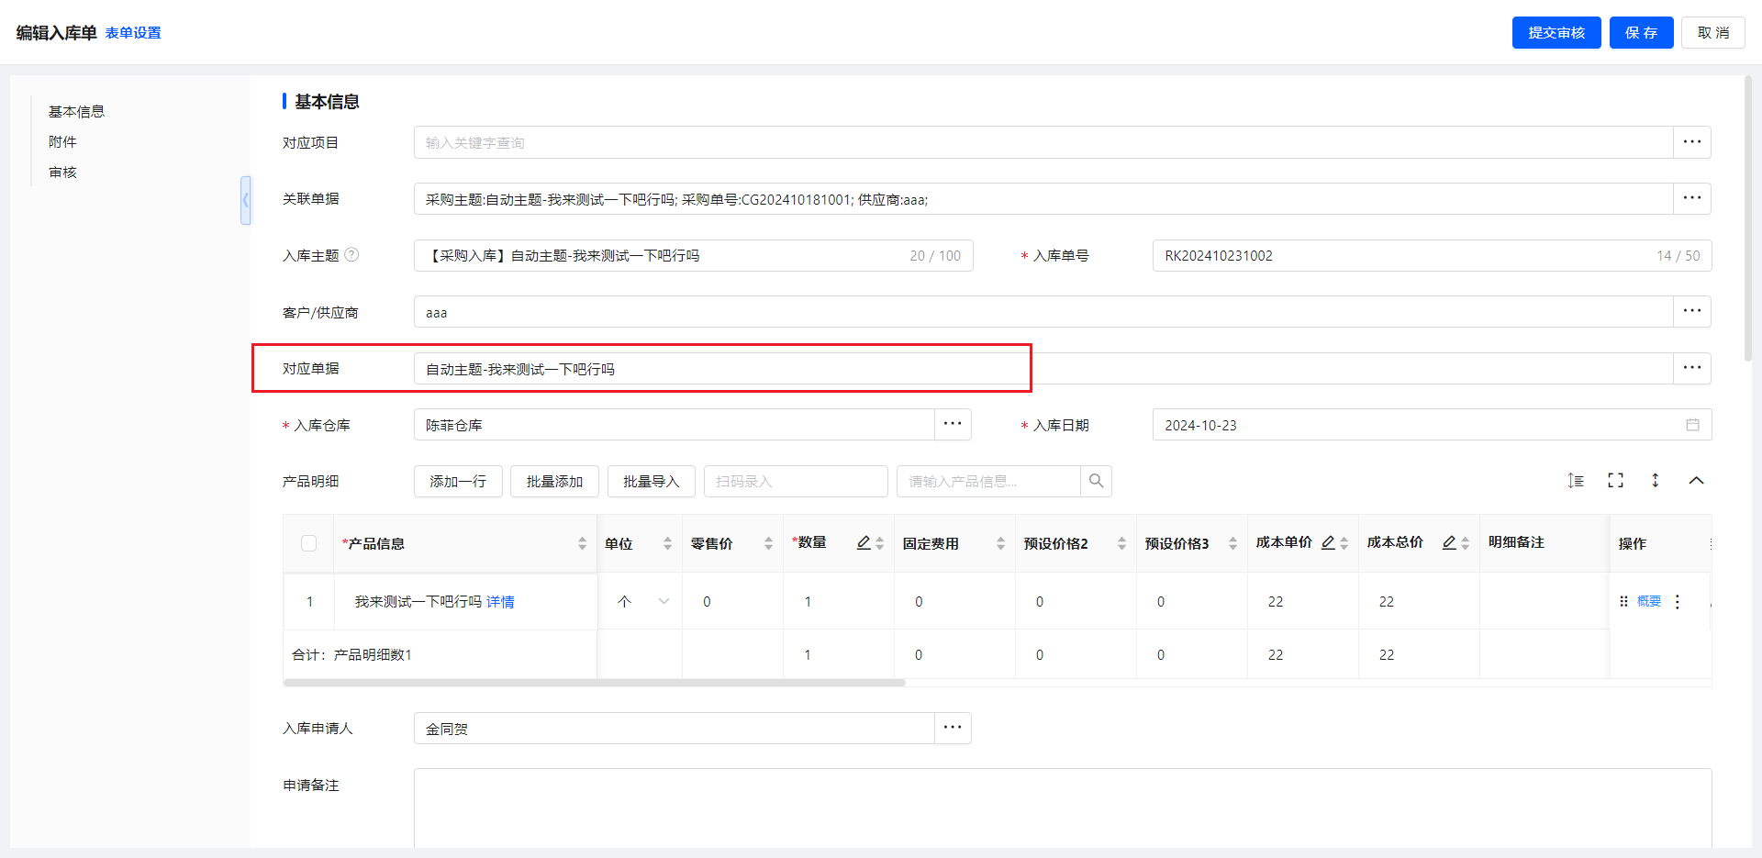Viewport: 1762px width, 858px height.
Task: Click the 批量导入 button
Action: point(652,482)
